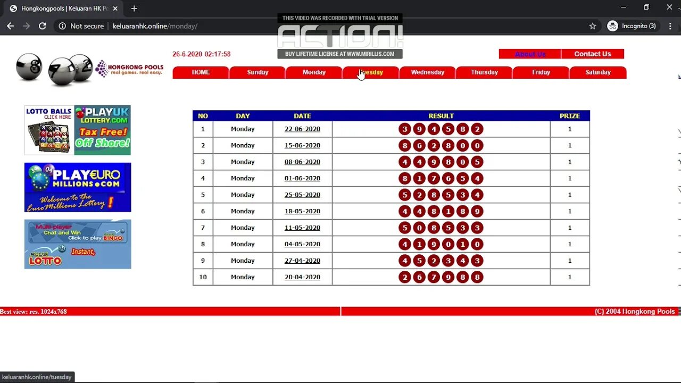Click the Best view res. 1024x768 text
This screenshot has height=383, width=681.
(34, 312)
